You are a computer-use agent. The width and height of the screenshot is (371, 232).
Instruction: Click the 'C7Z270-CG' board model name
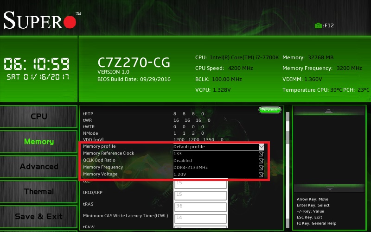tap(134, 63)
